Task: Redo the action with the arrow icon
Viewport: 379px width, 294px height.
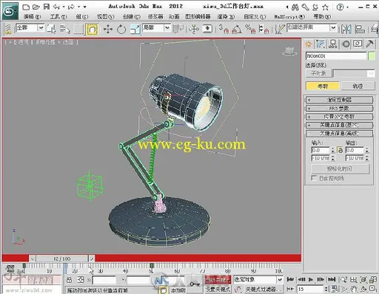Action: pos(71,7)
